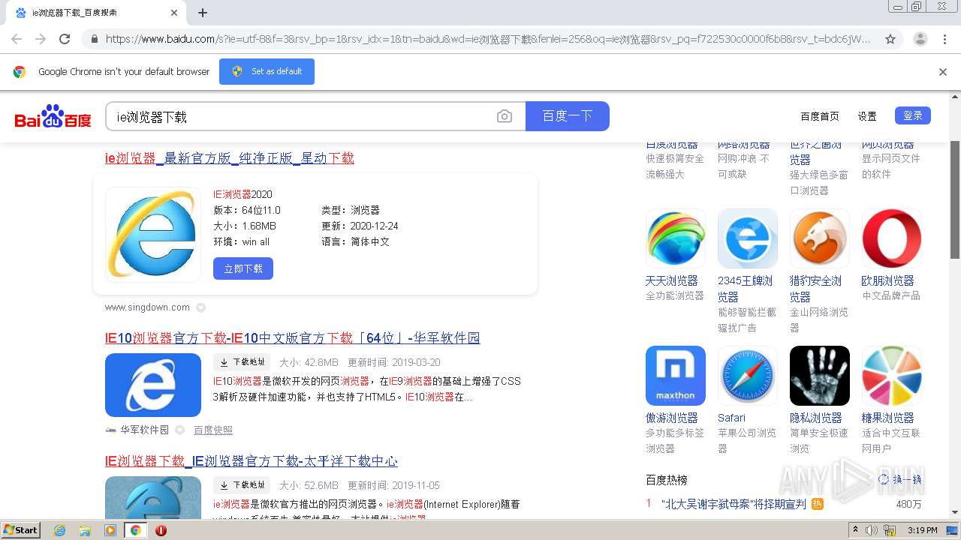Click 下载地址 button for 太平洋下载中心 result
961x540 pixels.
tap(242, 485)
